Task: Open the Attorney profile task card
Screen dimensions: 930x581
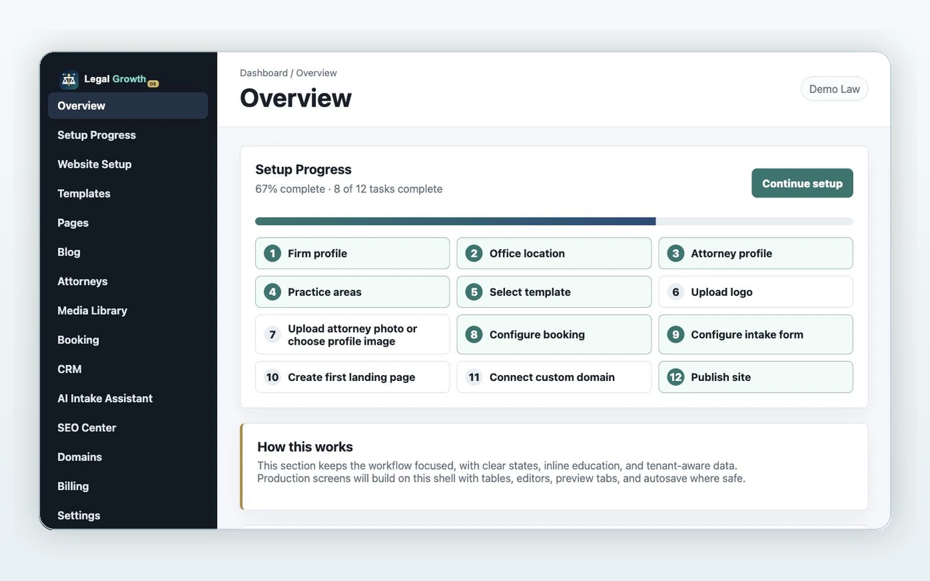Action: click(x=756, y=254)
